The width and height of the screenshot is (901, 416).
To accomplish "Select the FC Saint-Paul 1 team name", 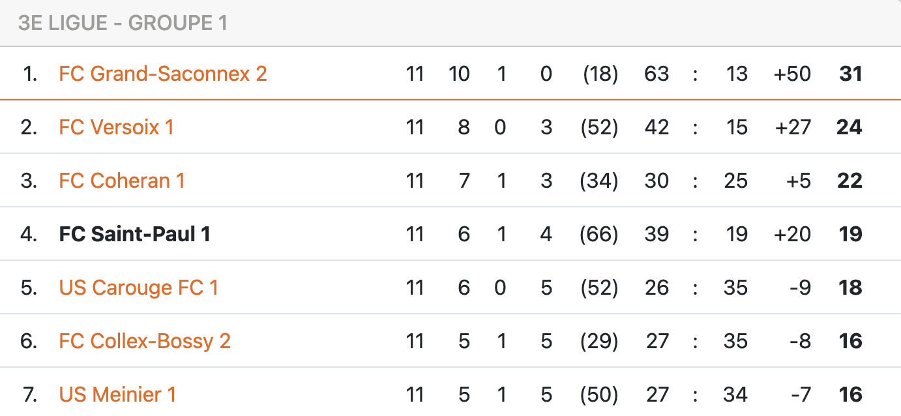I will [x=135, y=234].
